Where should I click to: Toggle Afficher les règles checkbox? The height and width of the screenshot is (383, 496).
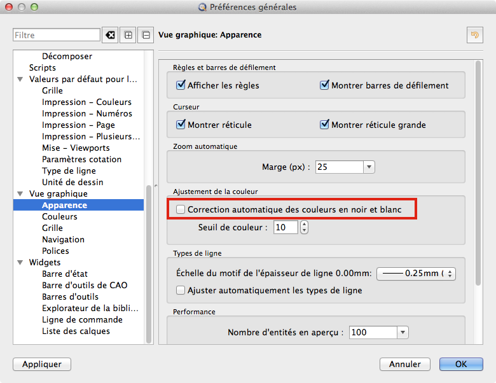tap(181, 85)
